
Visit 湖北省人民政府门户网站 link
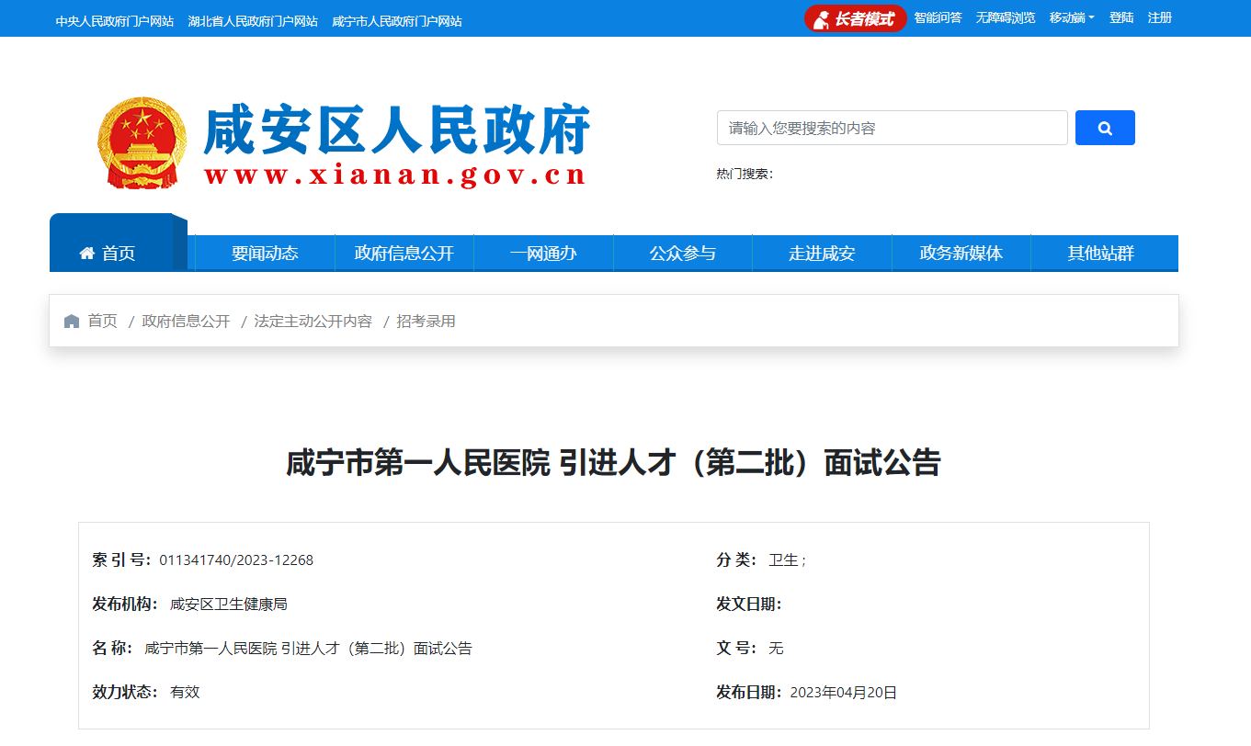coord(253,21)
